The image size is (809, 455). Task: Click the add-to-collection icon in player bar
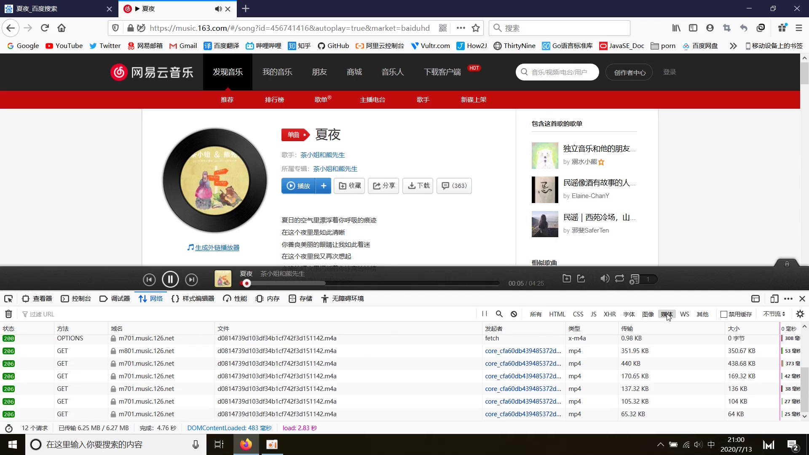pos(567,278)
